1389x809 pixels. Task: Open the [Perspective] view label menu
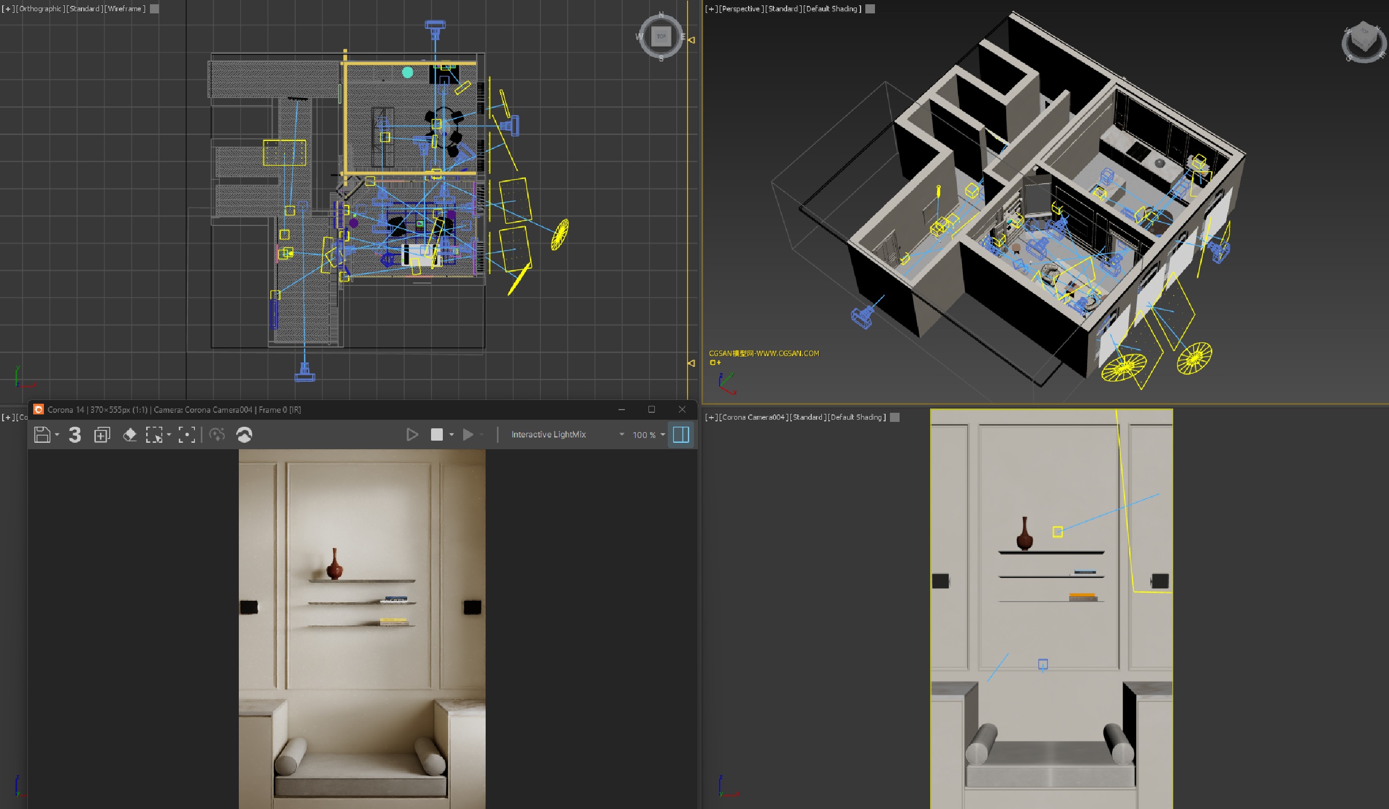point(741,9)
